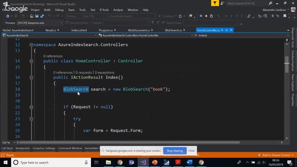The width and height of the screenshot is (297, 167).
Task: Switch to the BlobSearch.cs tab
Action: click(x=173, y=30)
